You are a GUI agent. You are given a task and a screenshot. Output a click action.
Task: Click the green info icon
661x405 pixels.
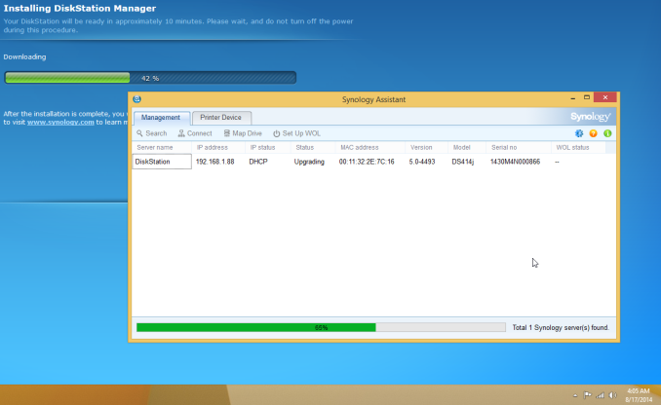tap(607, 133)
